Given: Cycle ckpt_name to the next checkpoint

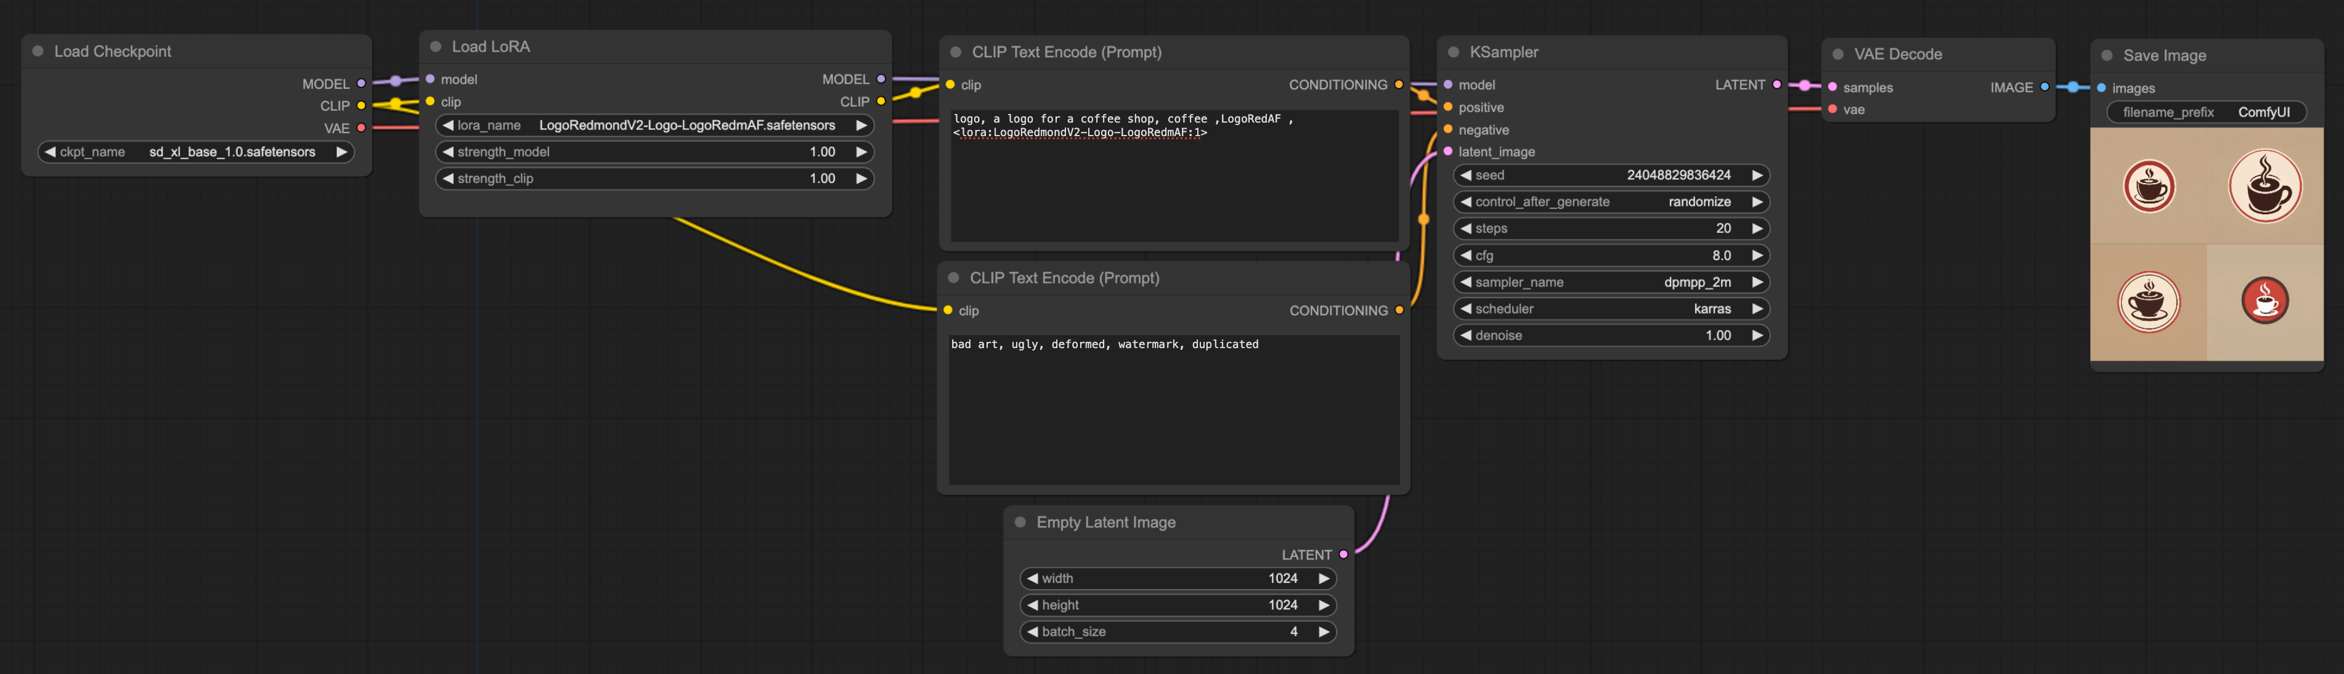Looking at the screenshot, I should pyautogui.click(x=342, y=152).
